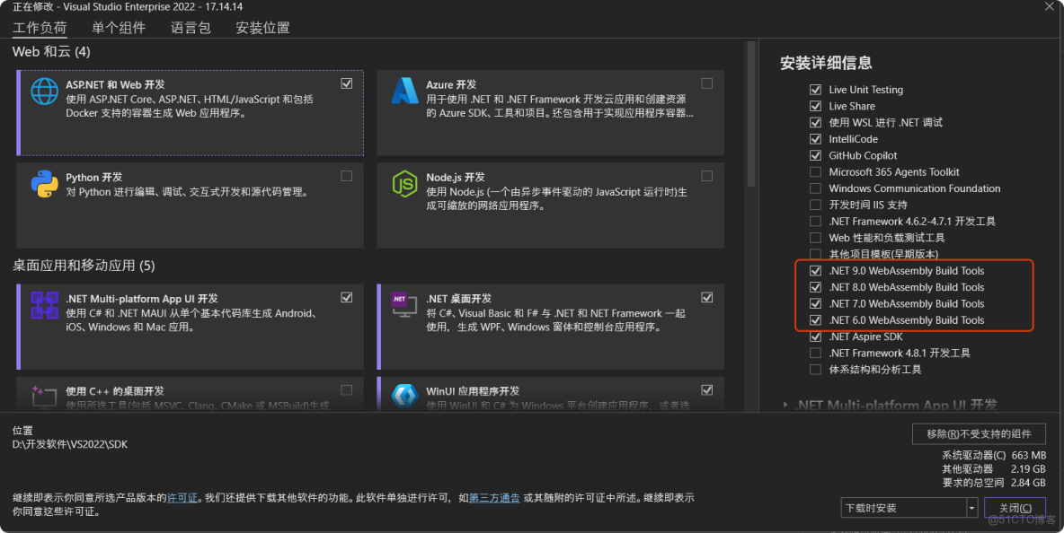Click the Node.js 开发 JS icon
Viewport: 1064px width, 533px height.
[403, 183]
